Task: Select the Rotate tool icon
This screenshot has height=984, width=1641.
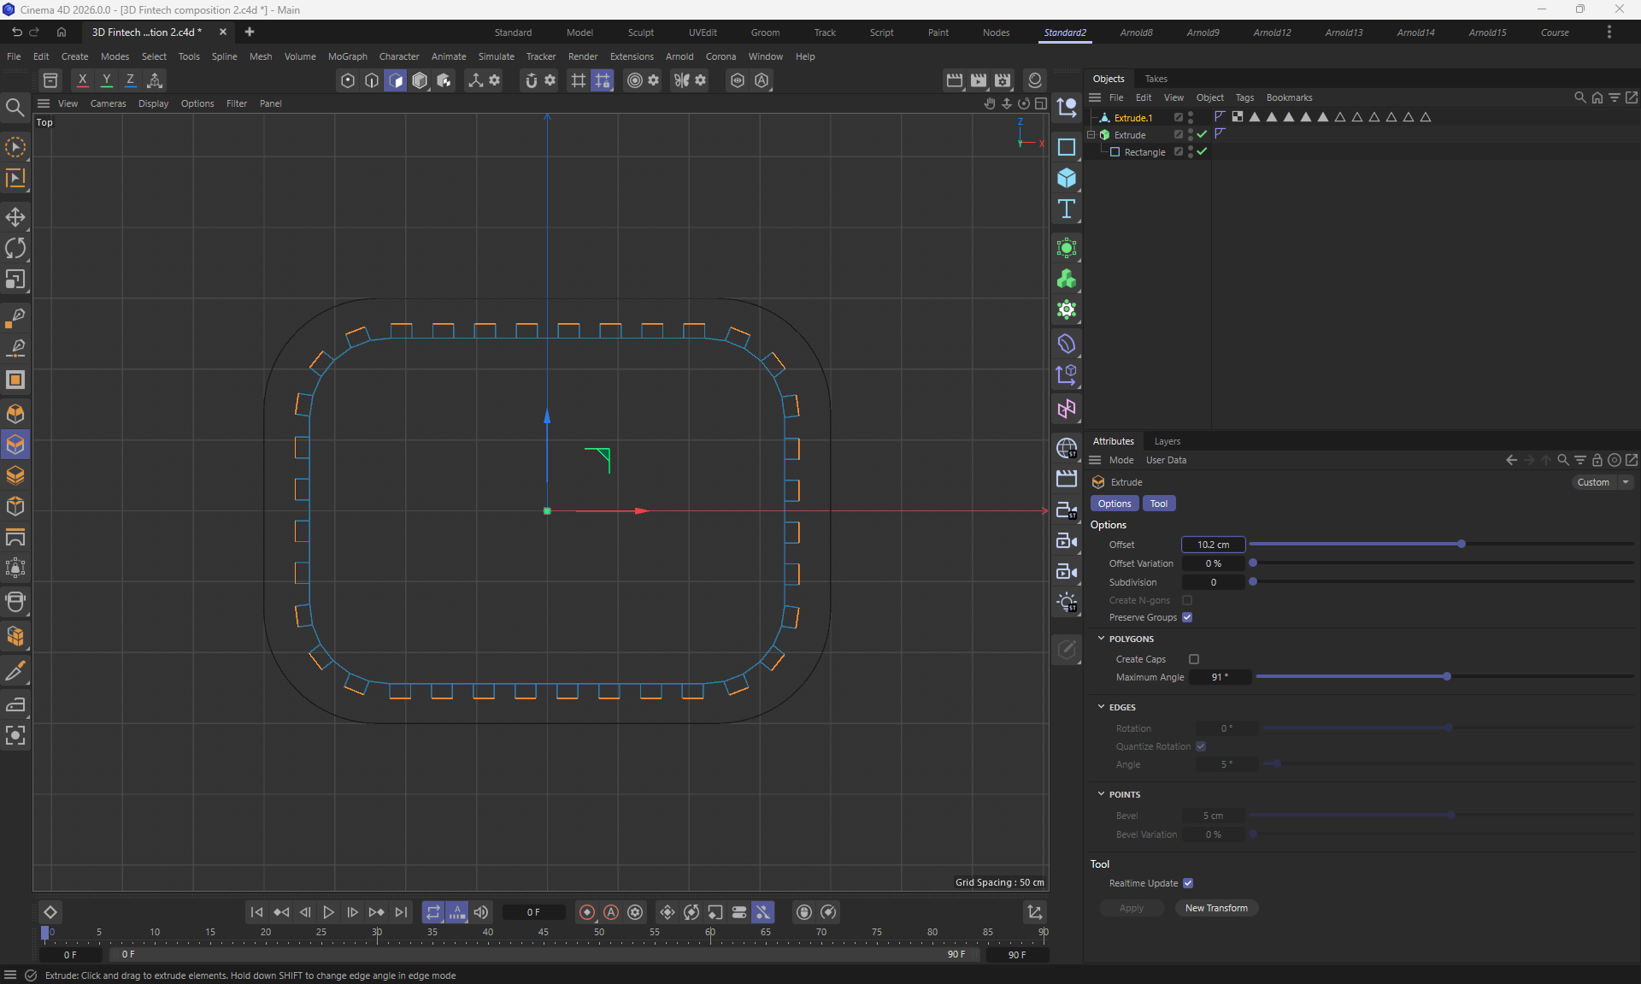Action: (15, 248)
